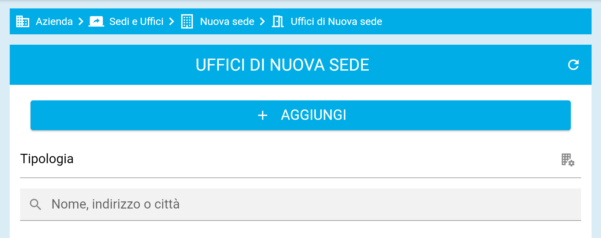This screenshot has width=601, height=238.
Task: Click the magnifier search icon
Action: [x=35, y=204]
